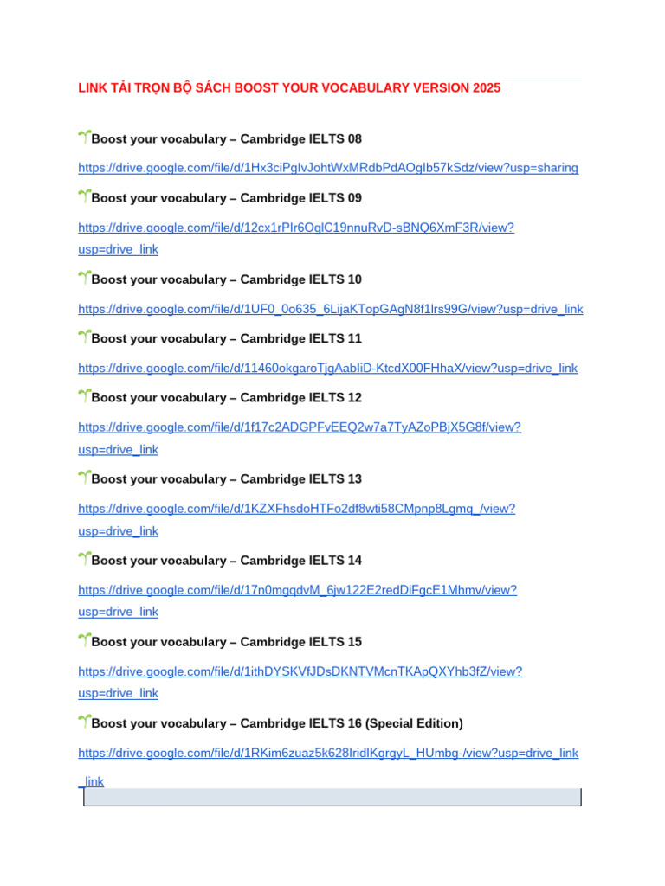Screen dimensions: 665x886
Task: Click the seedling icon beside Cambridge IELTS 08
Action: (x=84, y=137)
